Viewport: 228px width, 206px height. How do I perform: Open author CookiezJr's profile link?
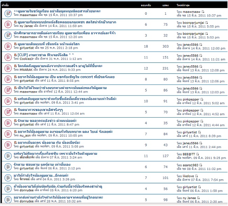point(27,59)
